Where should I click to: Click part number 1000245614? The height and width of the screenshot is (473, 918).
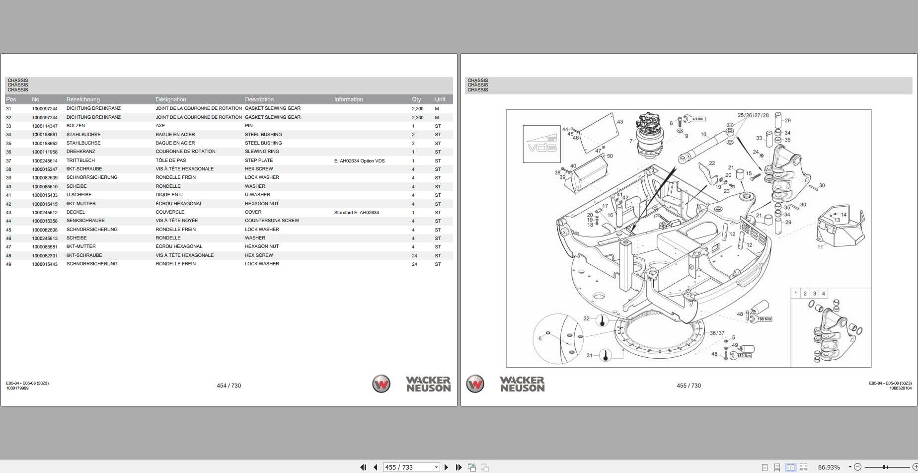pos(45,161)
